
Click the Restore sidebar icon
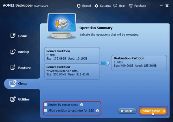[x=12, y=67]
